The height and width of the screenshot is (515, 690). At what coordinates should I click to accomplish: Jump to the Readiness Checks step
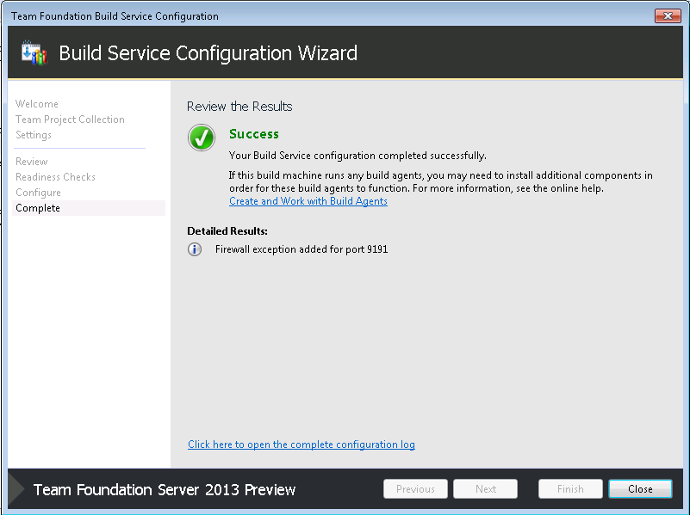[x=55, y=177]
